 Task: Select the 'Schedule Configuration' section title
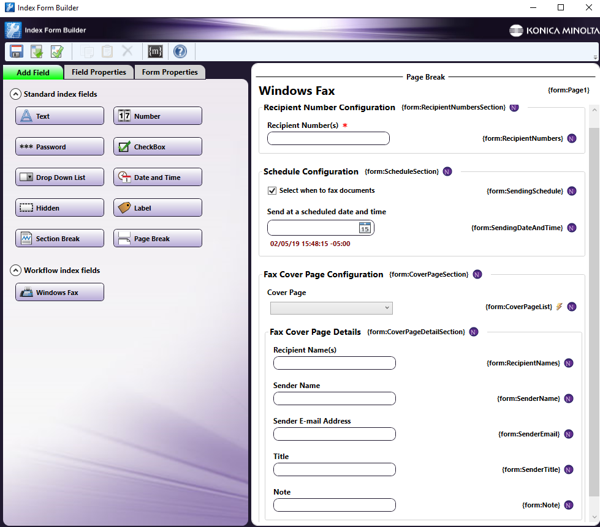click(311, 171)
